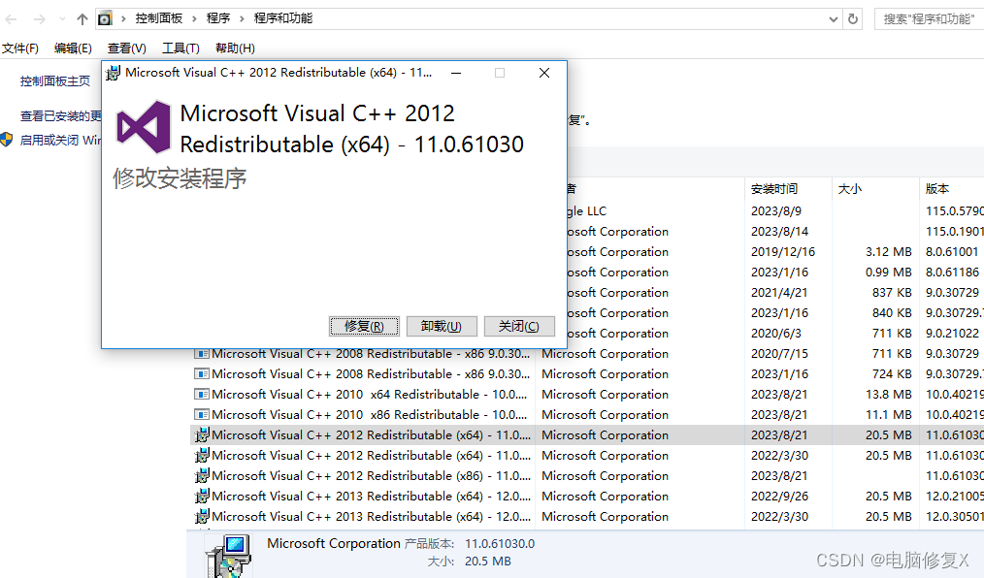The height and width of the screenshot is (578, 984).
Task: Click the 3.12 MB size cell
Action: [888, 251]
